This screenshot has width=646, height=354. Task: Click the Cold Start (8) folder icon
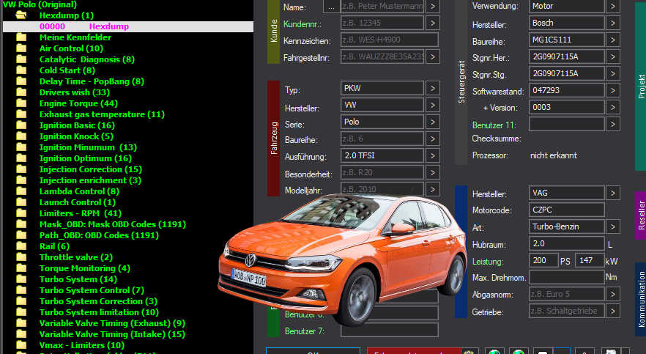pyautogui.click(x=21, y=70)
